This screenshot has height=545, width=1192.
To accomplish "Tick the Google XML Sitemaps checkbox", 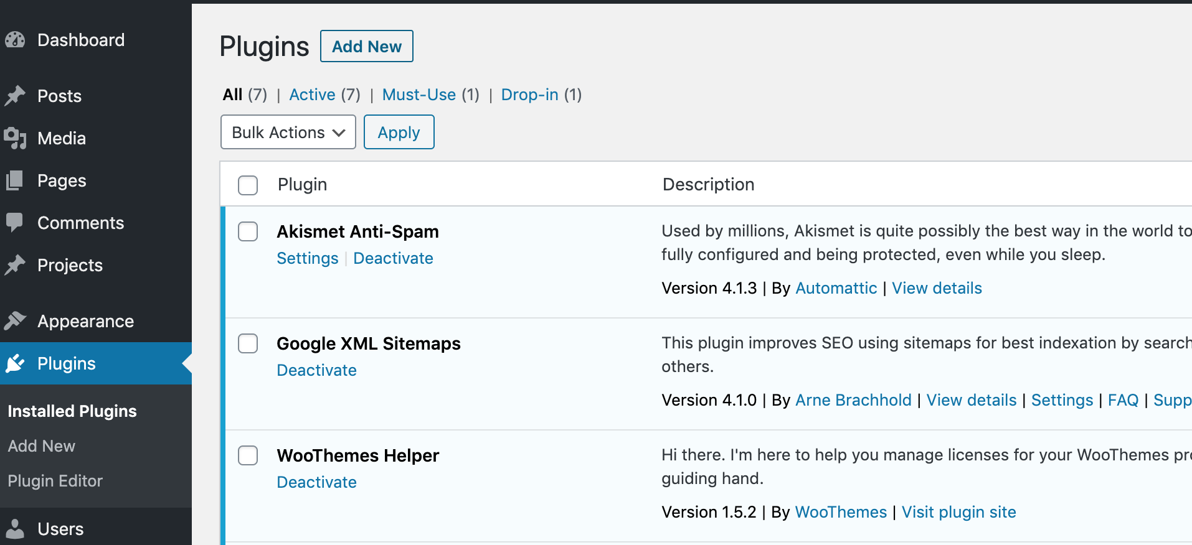I will tap(248, 343).
